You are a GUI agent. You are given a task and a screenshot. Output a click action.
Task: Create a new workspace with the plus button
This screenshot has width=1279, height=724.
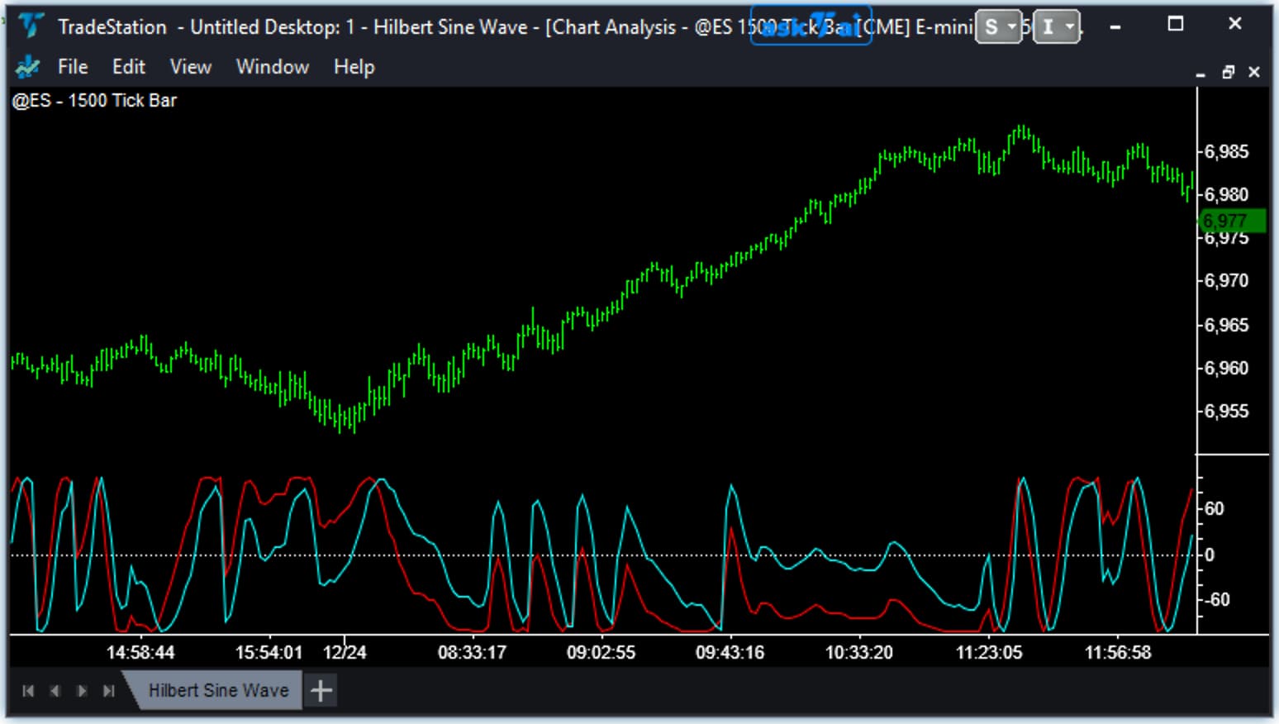(x=320, y=688)
